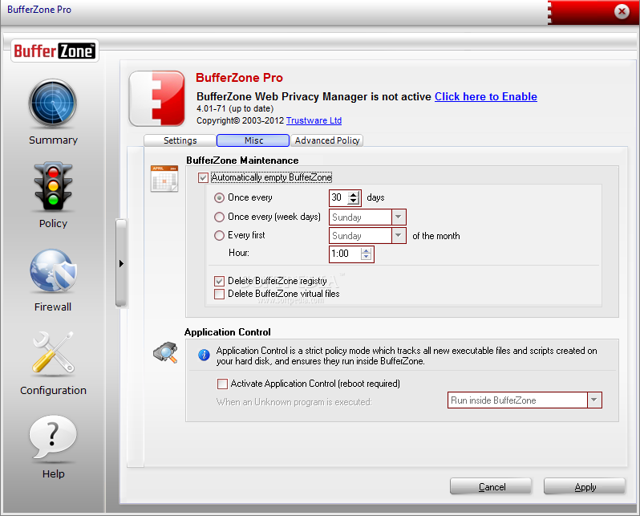The width and height of the screenshot is (640, 516).
Task: Click the BufferZone Maintenance heading
Action: (x=242, y=160)
